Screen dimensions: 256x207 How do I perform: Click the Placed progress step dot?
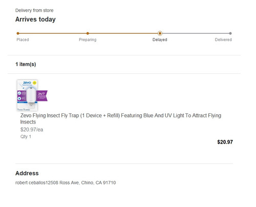tap(18, 33)
